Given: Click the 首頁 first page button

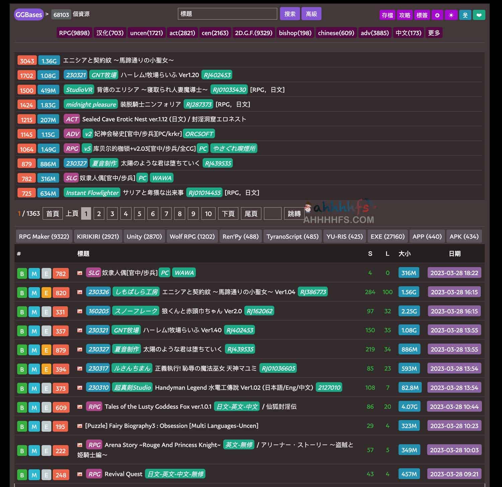Looking at the screenshot, I should (53, 214).
